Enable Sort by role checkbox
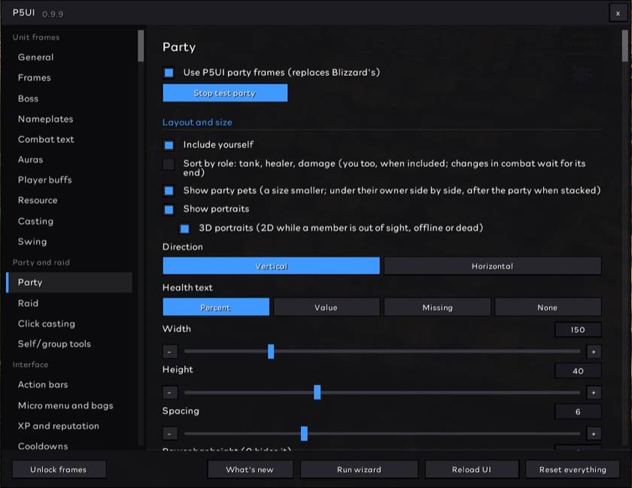This screenshot has height=488, width=632. (169, 164)
